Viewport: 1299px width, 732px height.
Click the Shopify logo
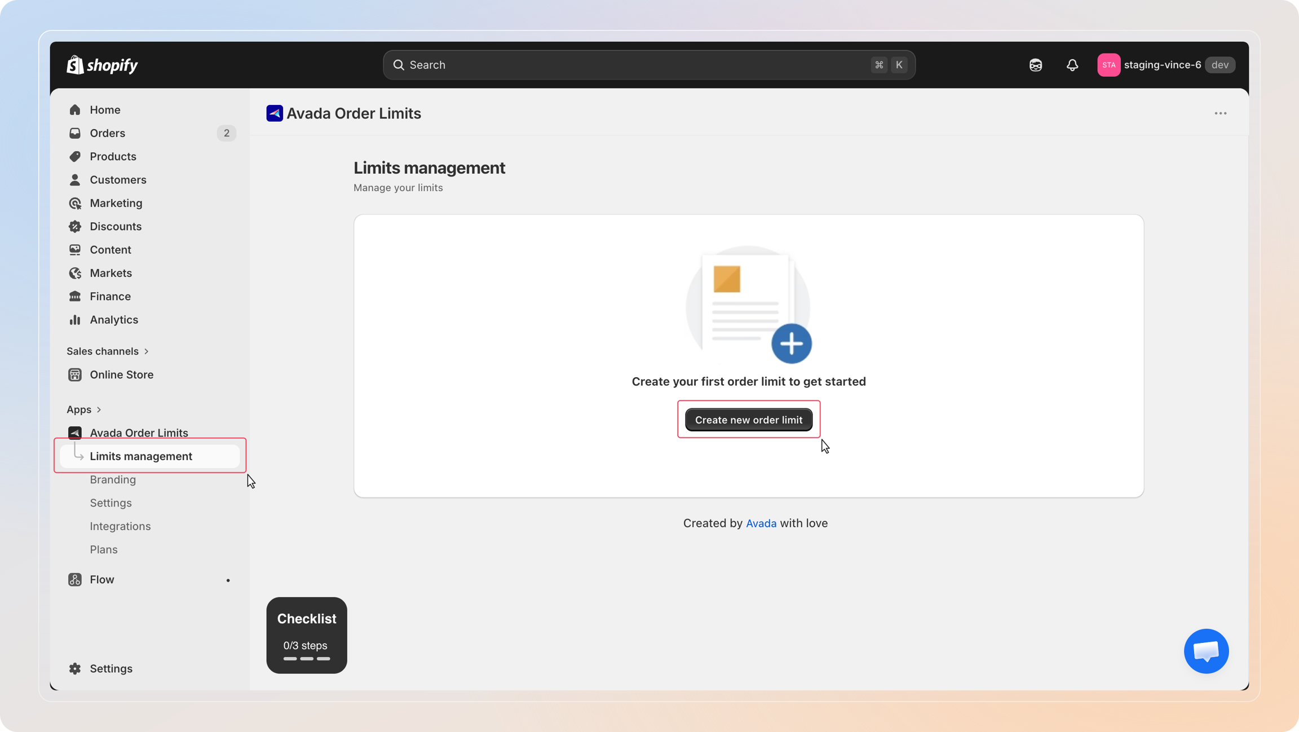102,65
